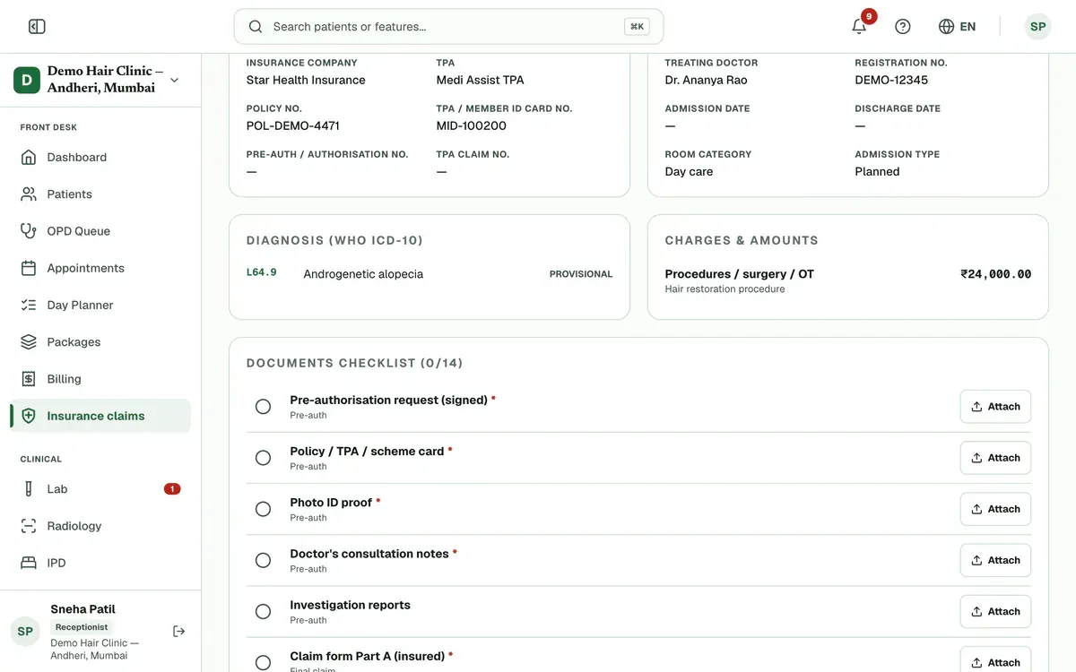This screenshot has height=672, width=1076.
Task: Click the ₹24,000.00 charge amount
Action: click(x=995, y=274)
